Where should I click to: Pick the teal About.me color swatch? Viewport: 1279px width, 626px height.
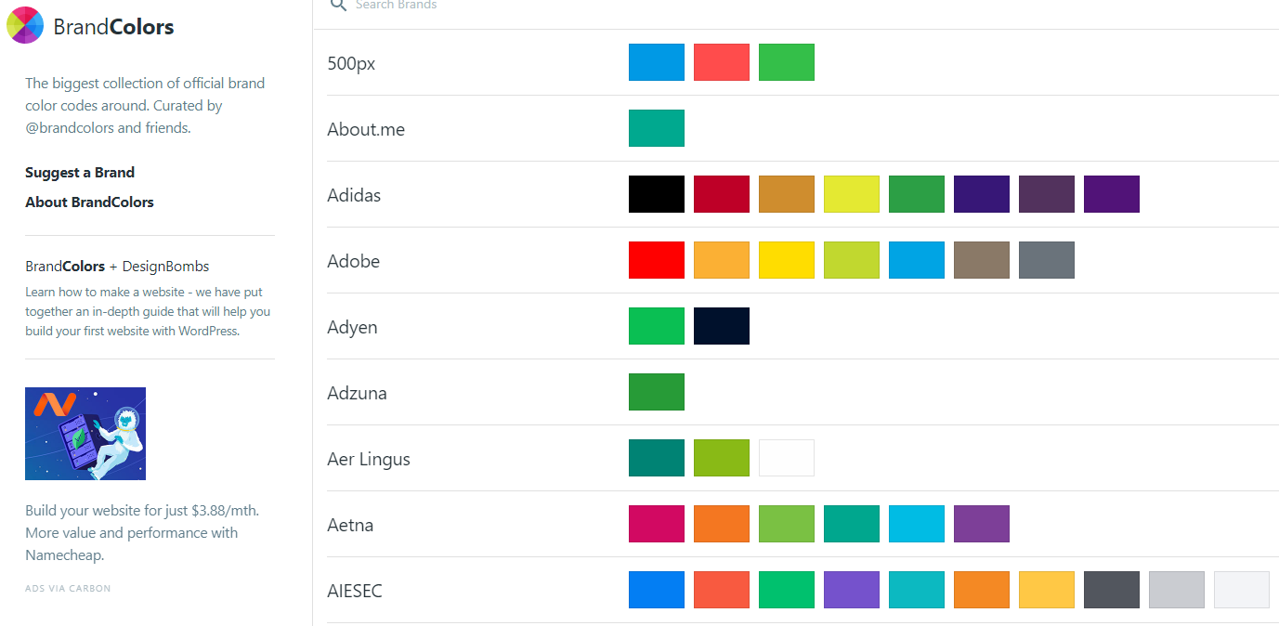pyautogui.click(x=657, y=128)
